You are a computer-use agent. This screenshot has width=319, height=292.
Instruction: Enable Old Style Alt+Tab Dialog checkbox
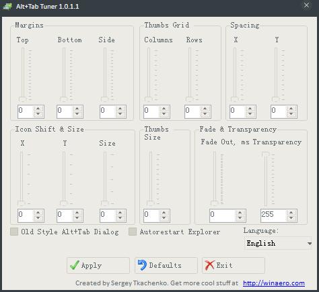coord(14,232)
